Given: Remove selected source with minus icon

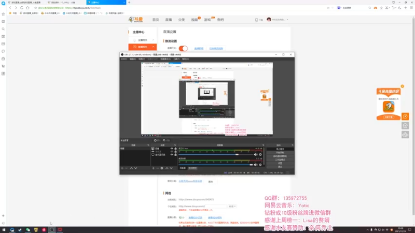Looking at the screenshot, I should coord(157,168).
